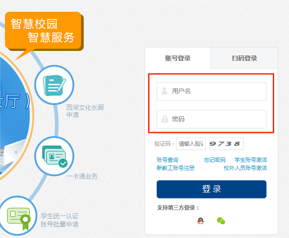Open the 忘记密码 link

coord(215,160)
